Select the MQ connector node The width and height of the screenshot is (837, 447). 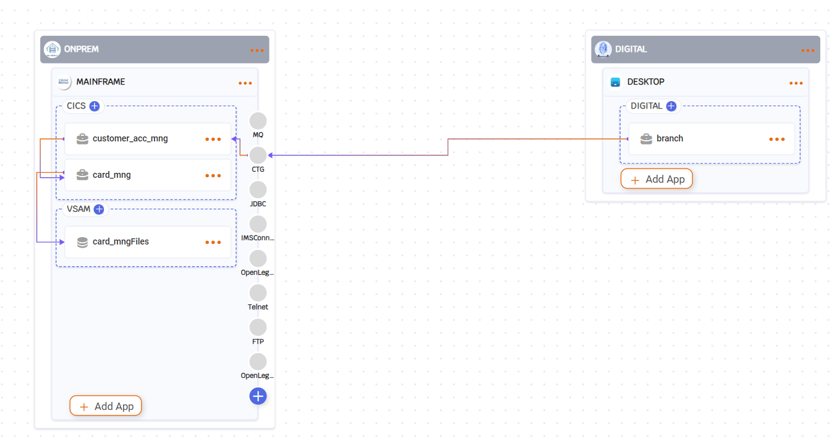tap(258, 121)
